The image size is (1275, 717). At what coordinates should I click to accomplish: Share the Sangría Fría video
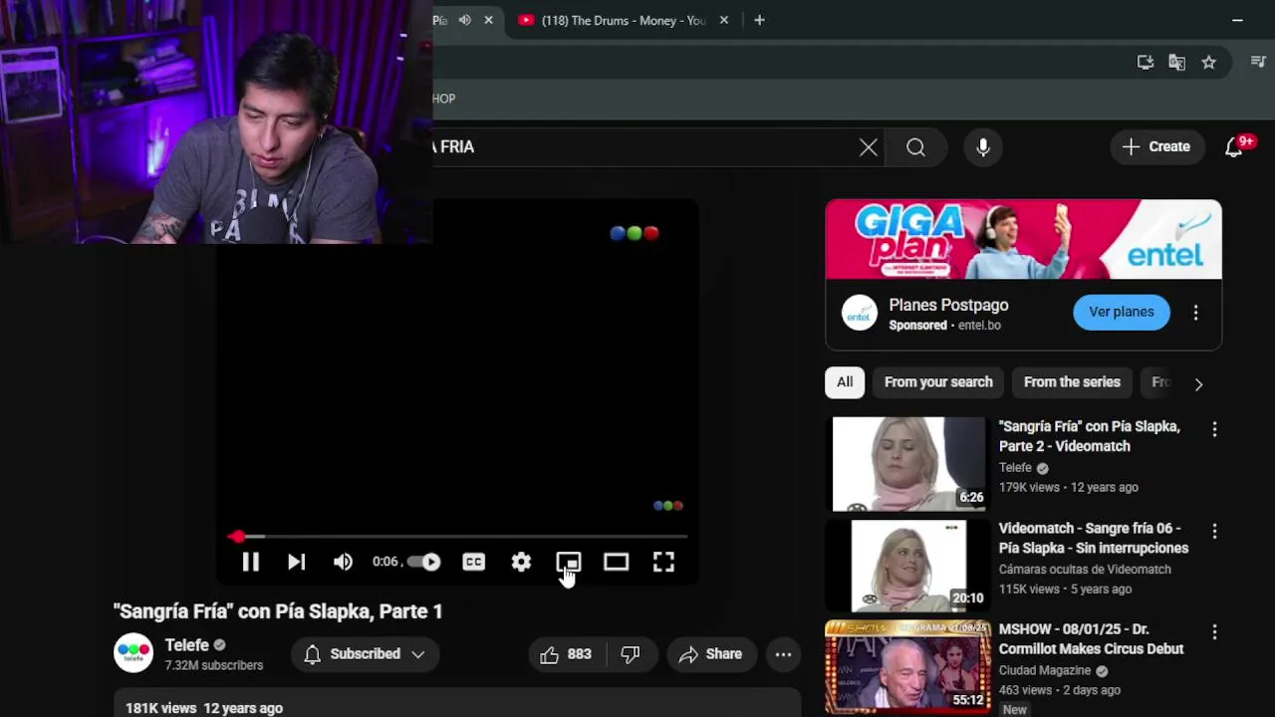tap(710, 654)
